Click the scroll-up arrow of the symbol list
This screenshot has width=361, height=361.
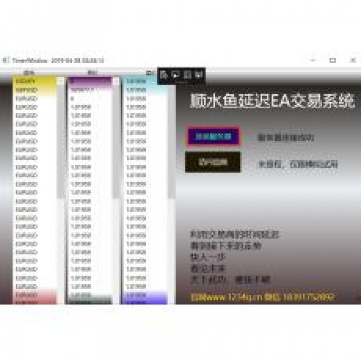[x=60, y=81]
